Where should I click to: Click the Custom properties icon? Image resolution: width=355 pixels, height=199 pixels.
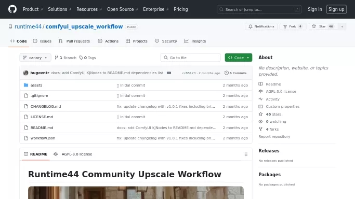pyautogui.click(x=261, y=106)
